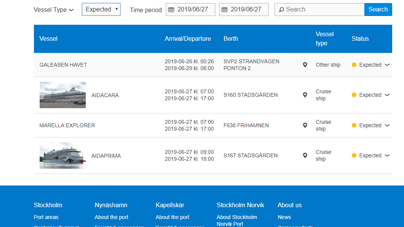Click About Stockholm Norvik Port footer link
This screenshot has height=227, width=404.
click(x=237, y=220)
